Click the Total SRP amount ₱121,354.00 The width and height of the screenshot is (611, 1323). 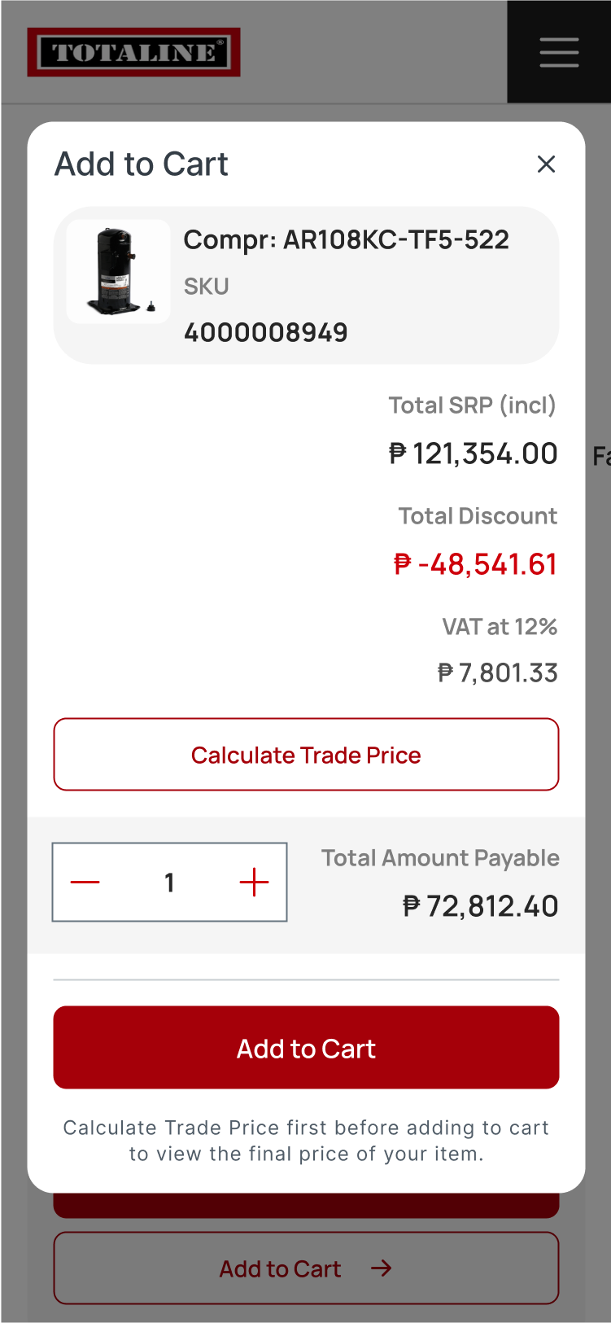click(x=474, y=453)
